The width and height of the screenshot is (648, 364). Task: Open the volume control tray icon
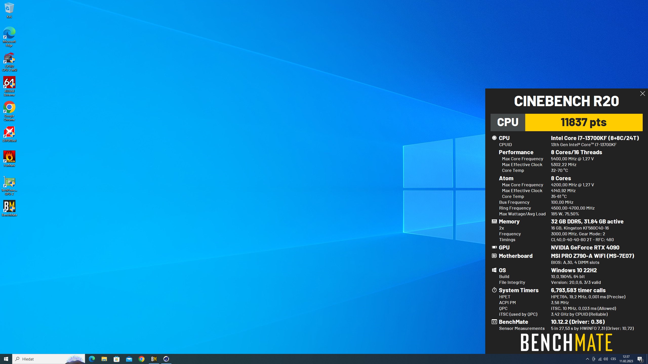tap(606, 359)
